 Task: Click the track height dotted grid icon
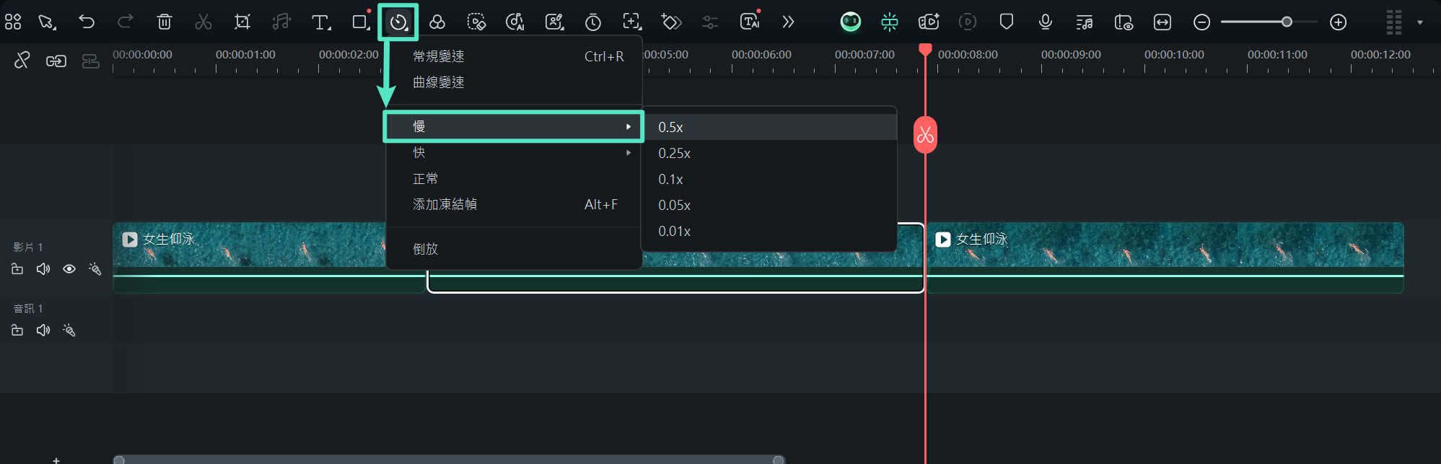1394,22
